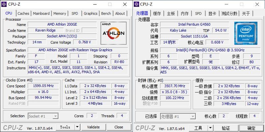
Task: Click the Intel(R) Pentium(R) CPU G4560 @ 3.50GHz specification
Action: click(210, 50)
